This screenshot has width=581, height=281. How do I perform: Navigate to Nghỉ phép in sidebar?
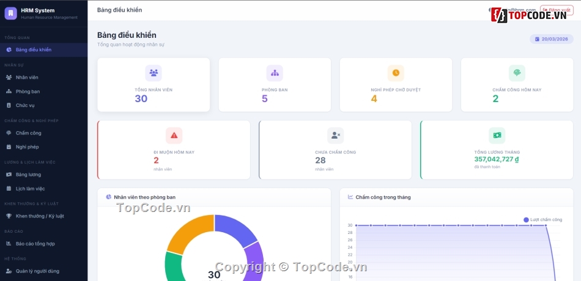click(43, 147)
